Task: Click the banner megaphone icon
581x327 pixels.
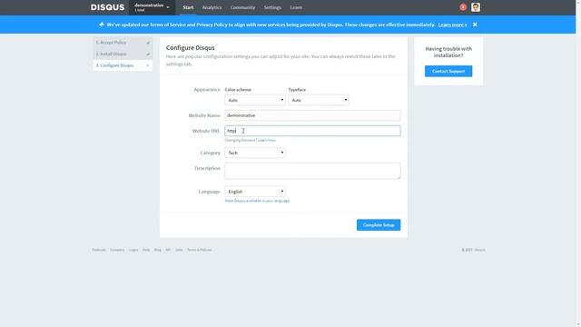Action: [x=101, y=25]
